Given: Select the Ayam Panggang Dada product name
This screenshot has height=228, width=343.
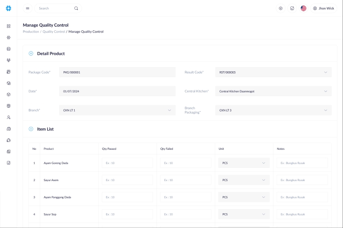Looking at the screenshot, I should (57, 197).
